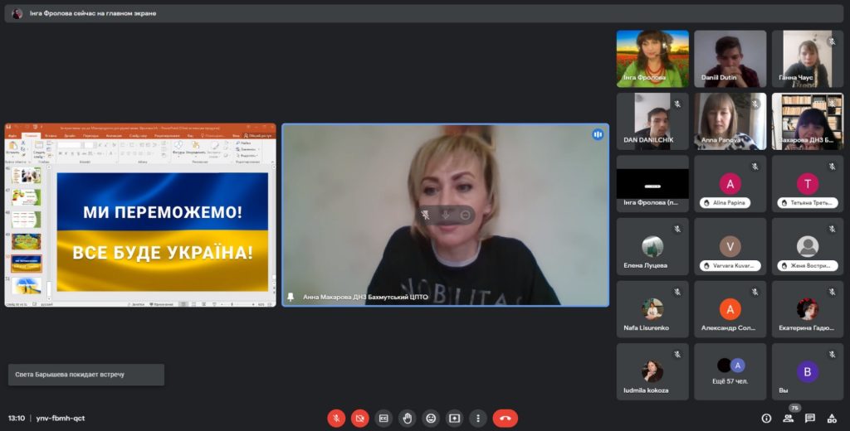The image size is (850, 431).
Task: Unpin Anna Makarova's video using overlay pin icon
Action: [426, 215]
